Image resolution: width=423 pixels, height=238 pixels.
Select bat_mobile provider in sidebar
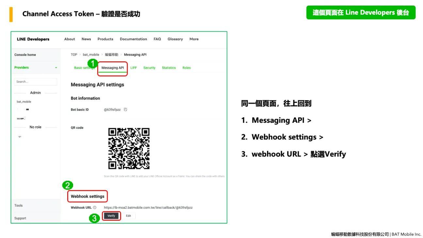coord(23,102)
